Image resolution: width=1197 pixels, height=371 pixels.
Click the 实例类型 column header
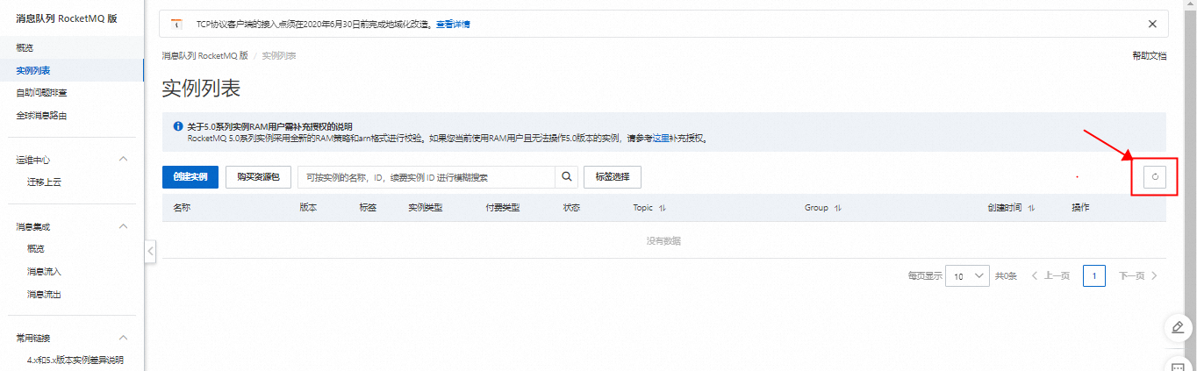click(x=426, y=208)
